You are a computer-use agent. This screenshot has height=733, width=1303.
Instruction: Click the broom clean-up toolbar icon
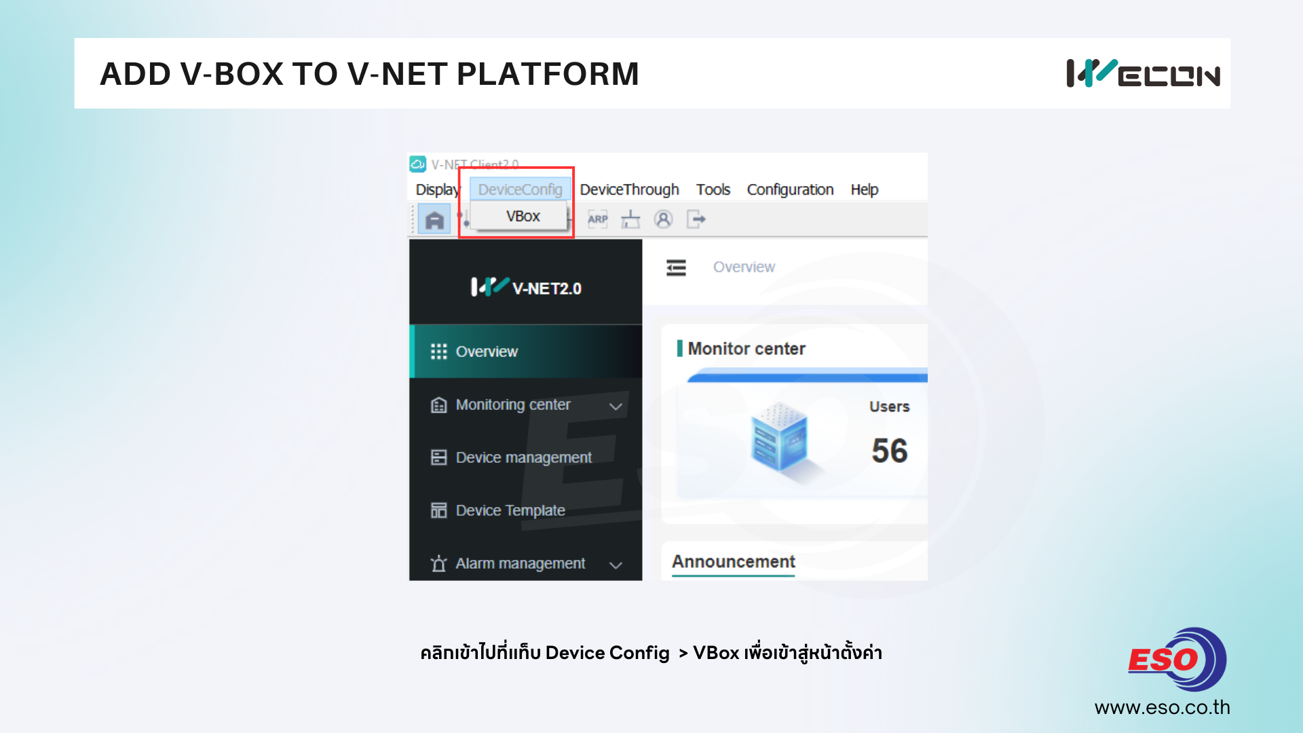pyautogui.click(x=630, y=219)
